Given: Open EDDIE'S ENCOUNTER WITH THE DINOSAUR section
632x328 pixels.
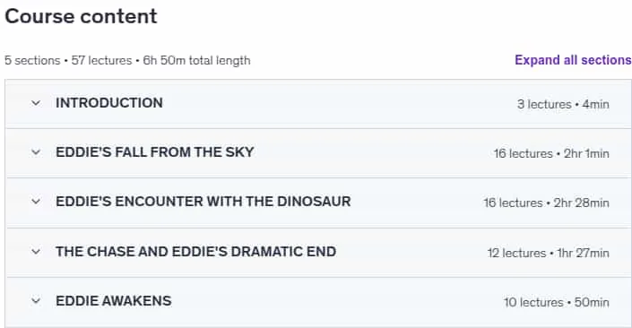Looking at the screenshot, I should tap(203, 202).
